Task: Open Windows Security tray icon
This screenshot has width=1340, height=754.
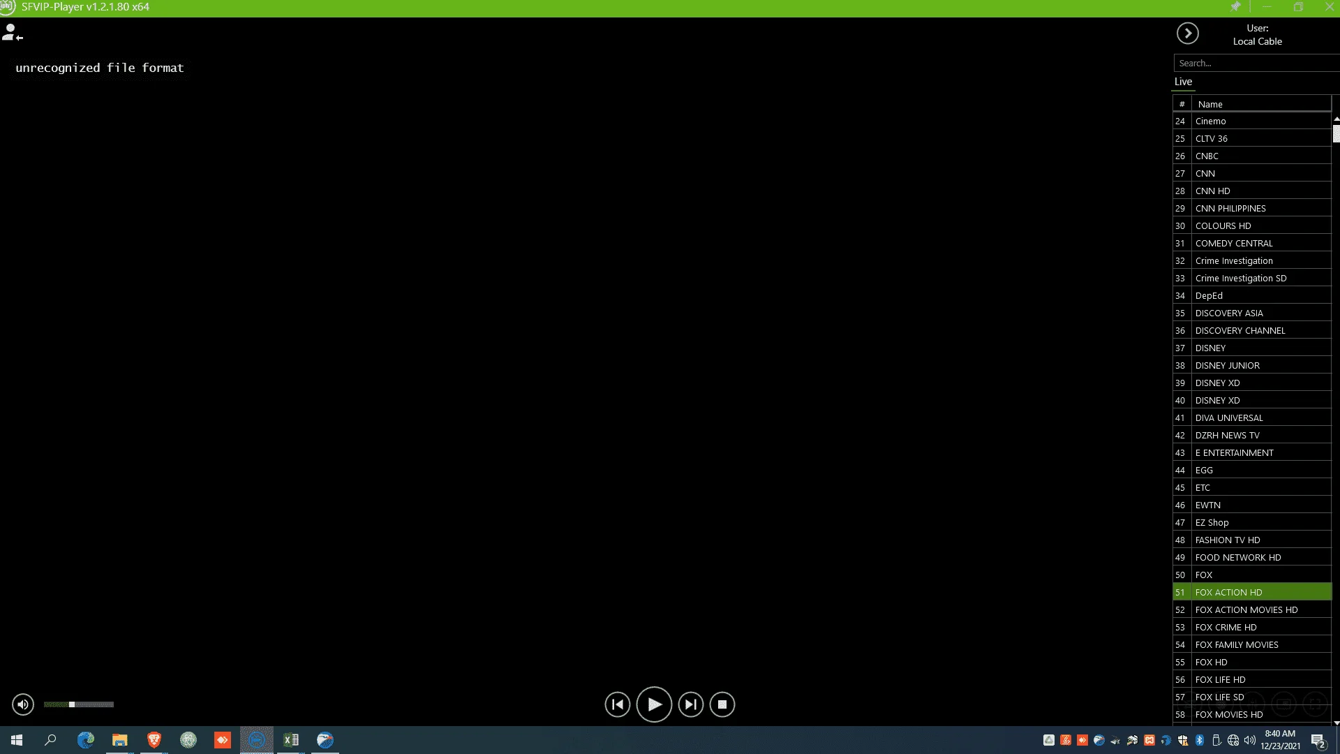Action: click(x=1183, y=740)
